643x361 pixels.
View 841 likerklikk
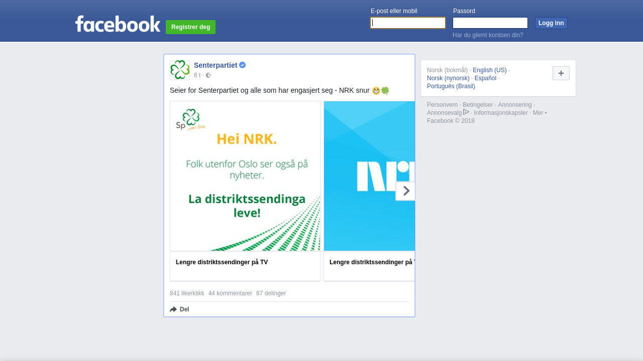tap(187, 293)
